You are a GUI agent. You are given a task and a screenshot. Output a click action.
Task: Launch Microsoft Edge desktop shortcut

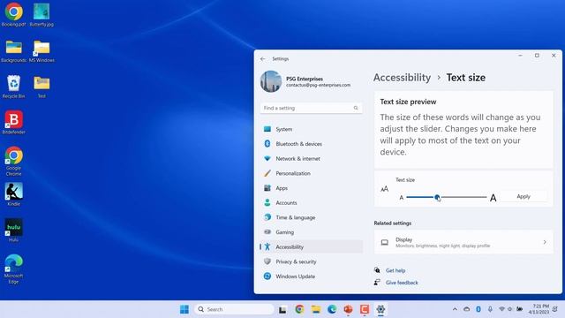14,269
